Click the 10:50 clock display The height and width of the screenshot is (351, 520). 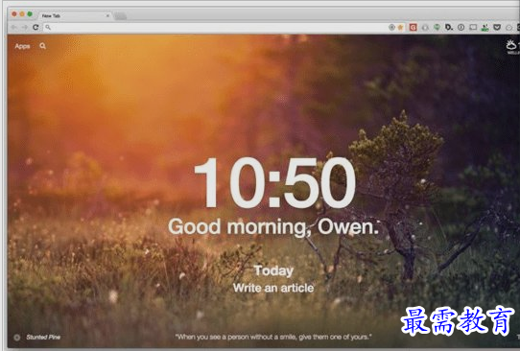point(275,182)
